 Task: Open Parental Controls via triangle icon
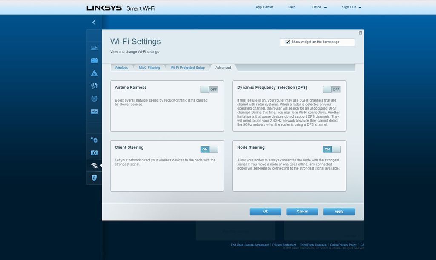[94, 73]
